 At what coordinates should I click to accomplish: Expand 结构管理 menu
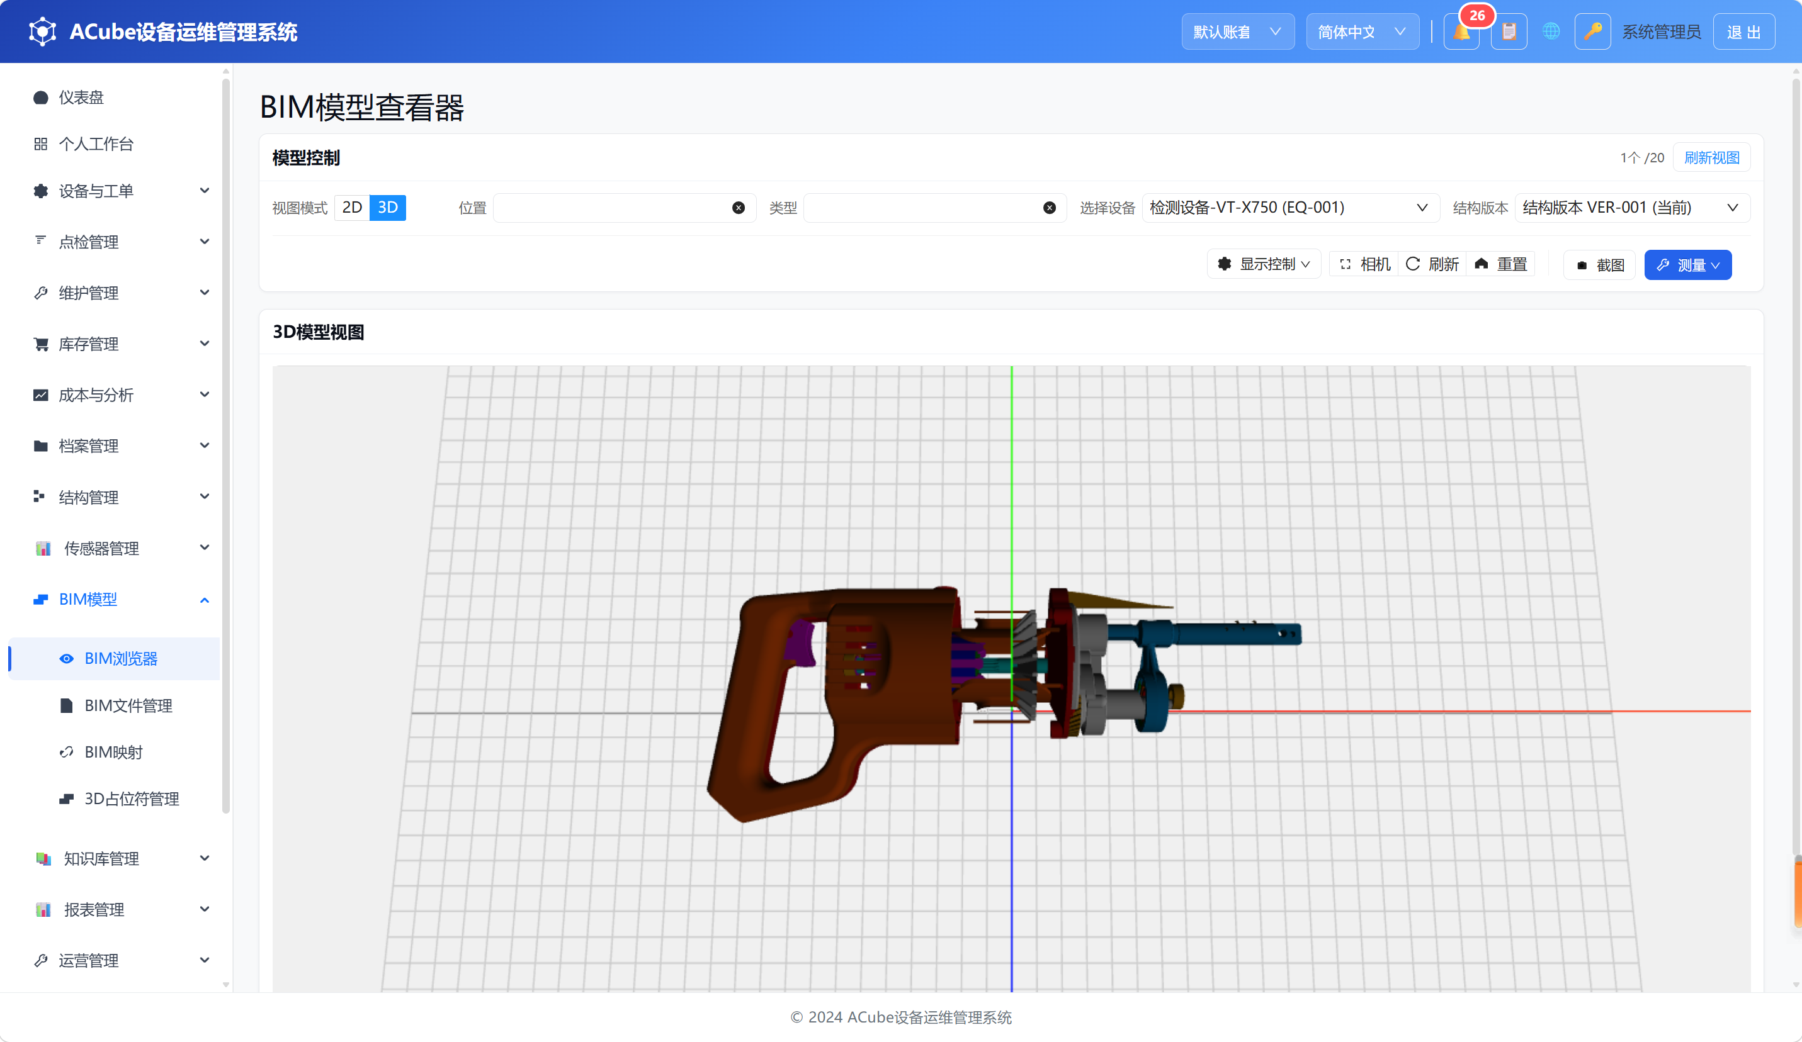115,498
